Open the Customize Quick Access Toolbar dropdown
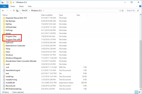The height and width of the screenshot is (94, 142). point(13,3)
